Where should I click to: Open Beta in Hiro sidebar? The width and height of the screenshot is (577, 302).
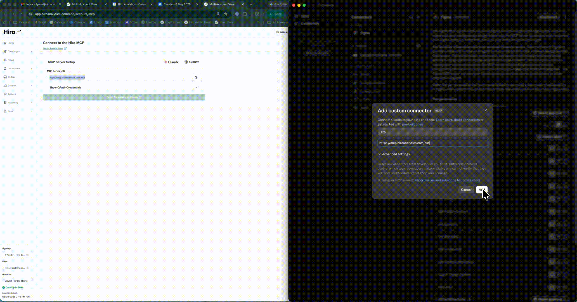[10, 111]
